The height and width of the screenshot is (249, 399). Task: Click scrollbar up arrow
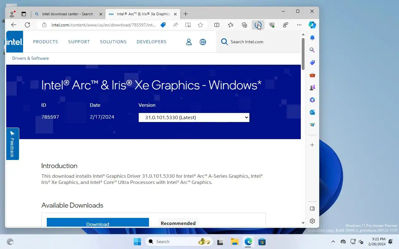tap(303, 34)
